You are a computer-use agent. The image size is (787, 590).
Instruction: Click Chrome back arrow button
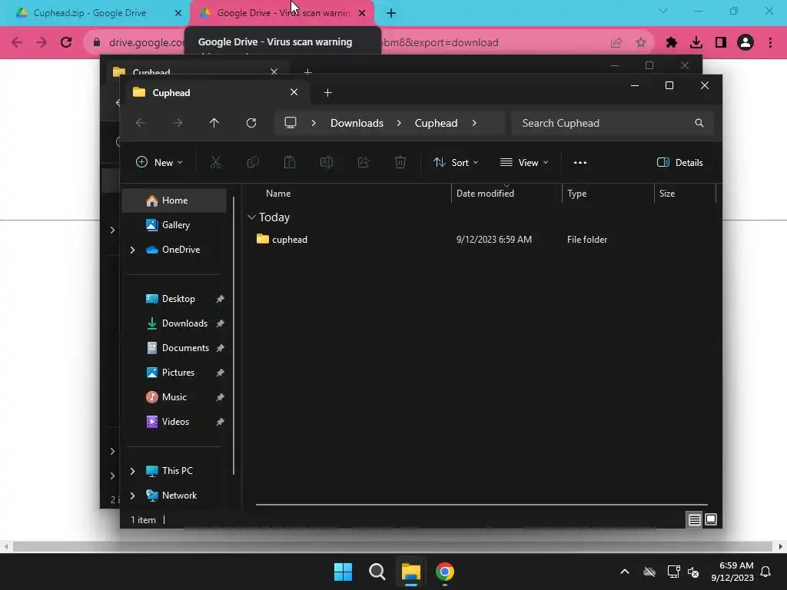pyautogui.click(x=17, y=42)
